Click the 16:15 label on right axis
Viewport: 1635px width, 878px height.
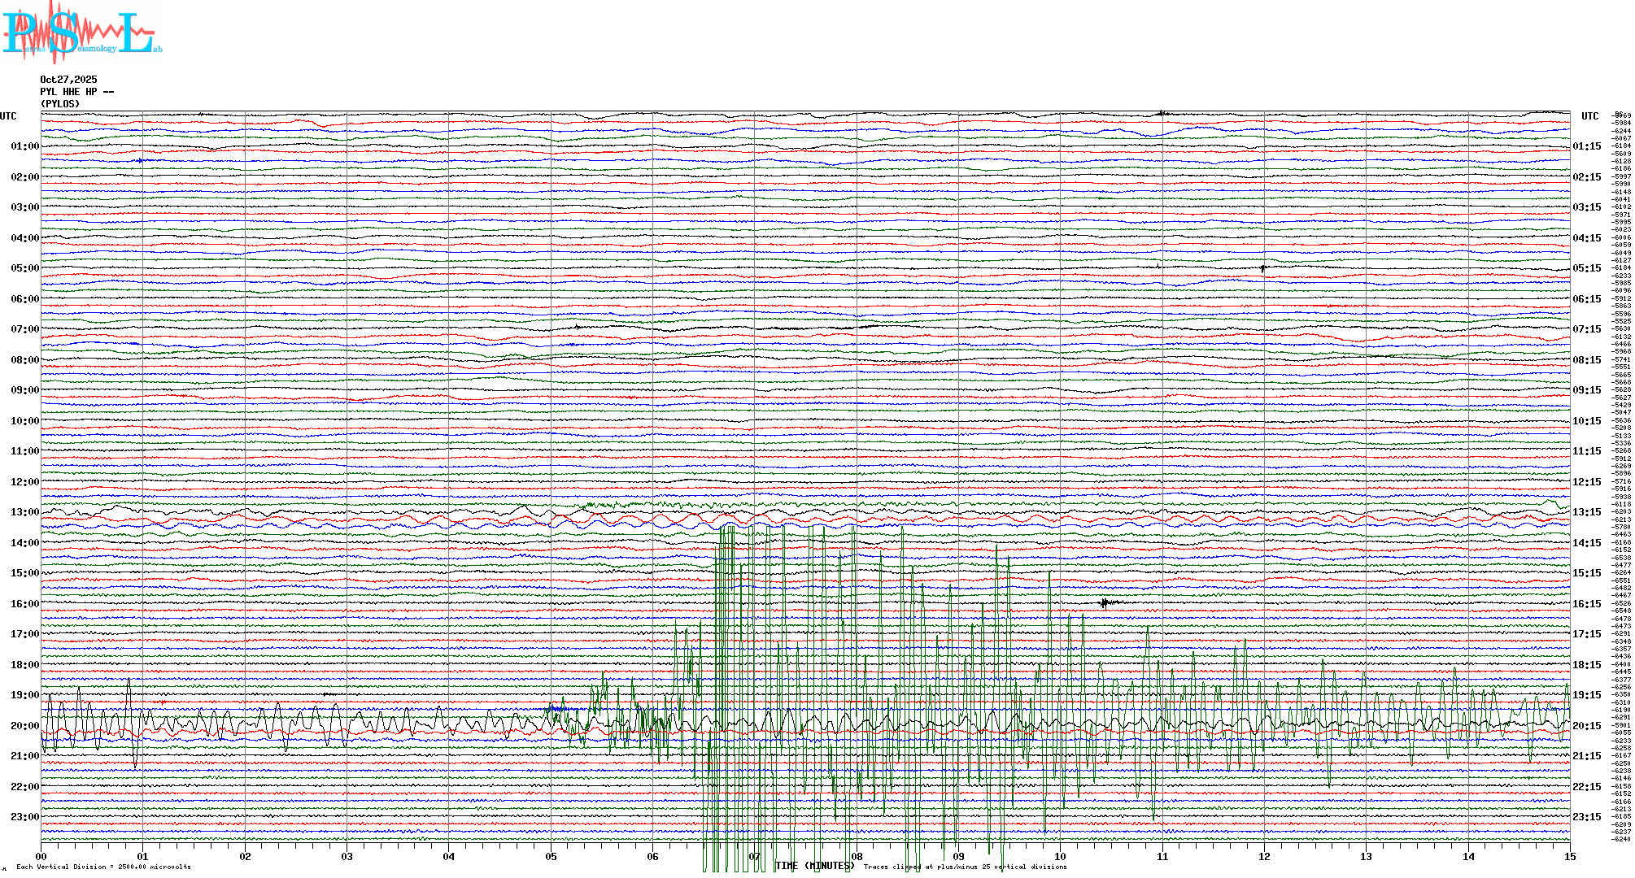coord(1586,604)
